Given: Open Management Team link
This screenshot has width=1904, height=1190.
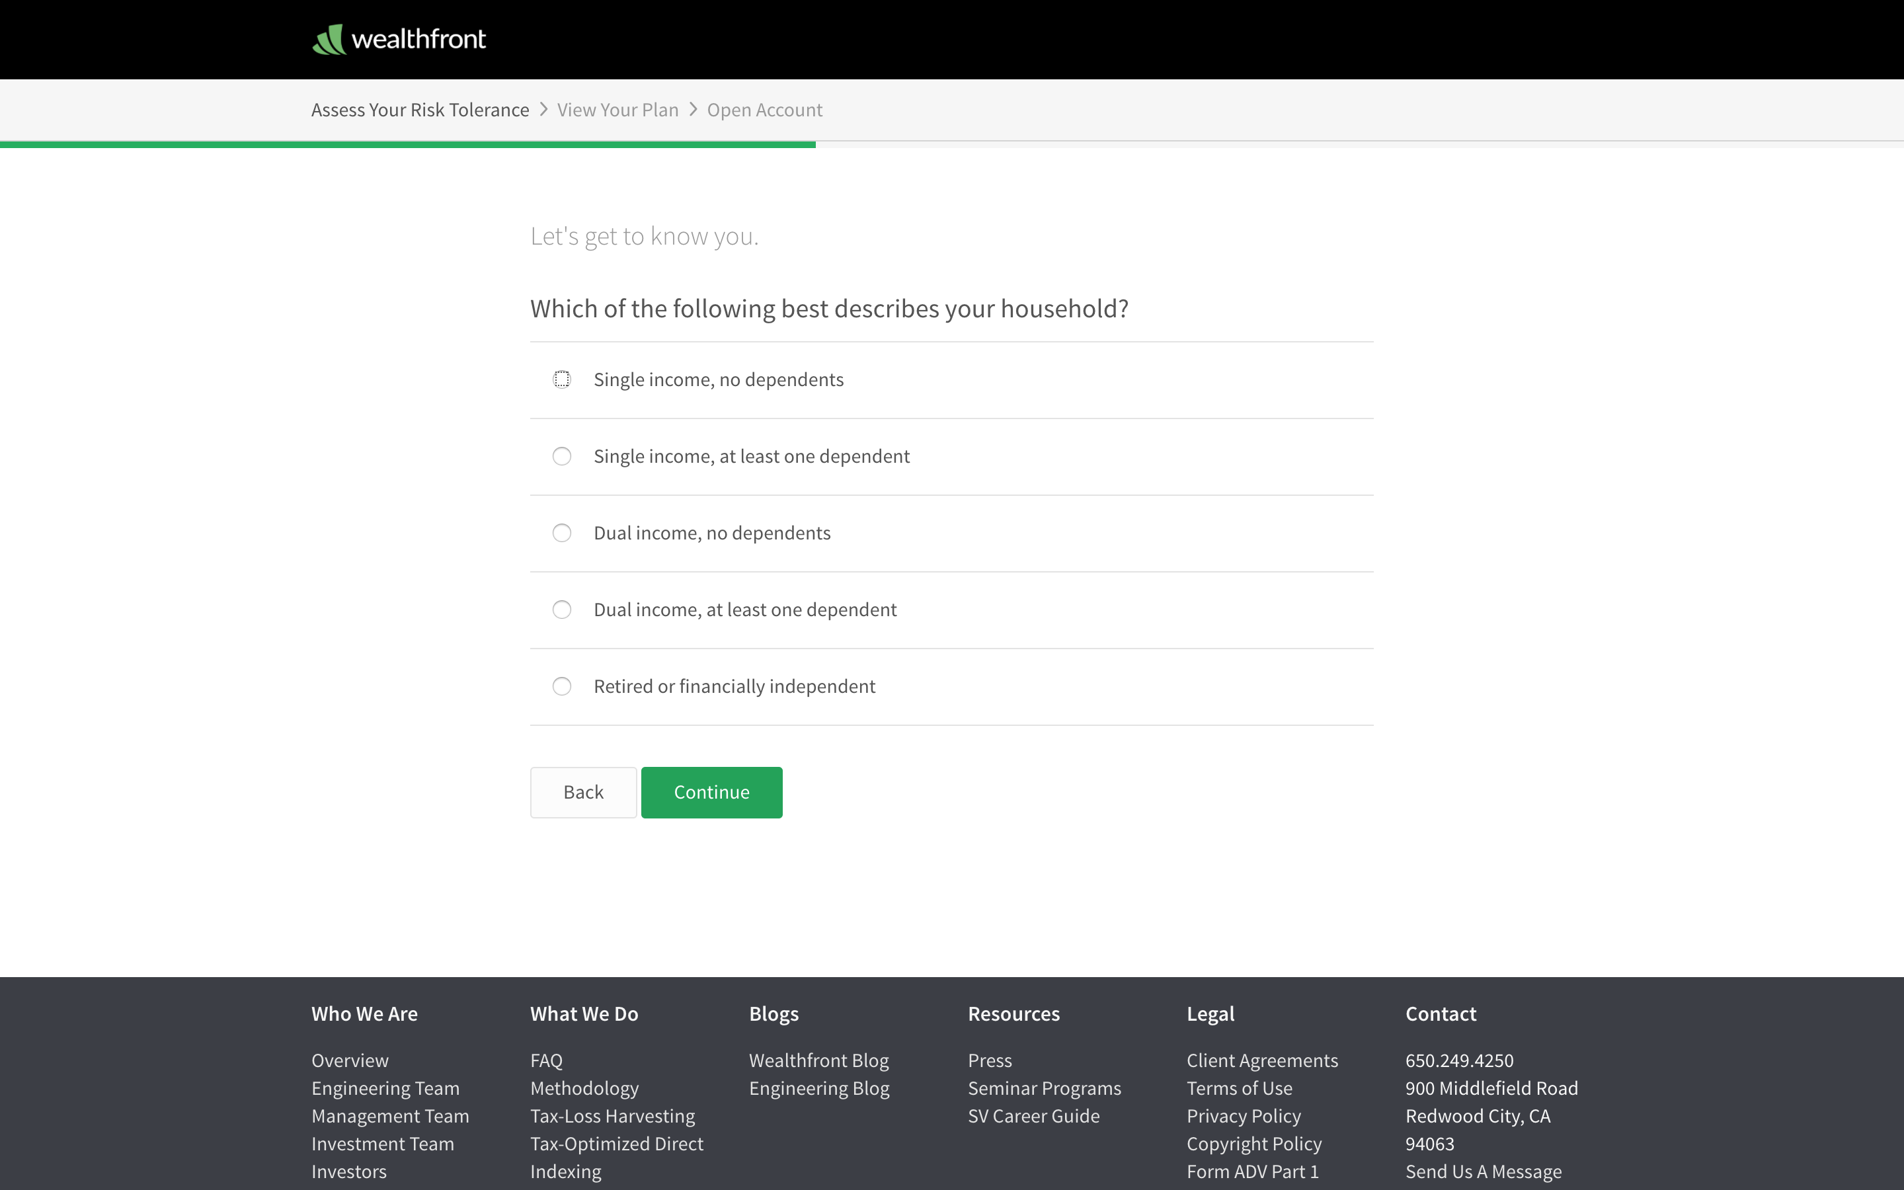Looking at the screenshot, I should (x=390, y=1115).
